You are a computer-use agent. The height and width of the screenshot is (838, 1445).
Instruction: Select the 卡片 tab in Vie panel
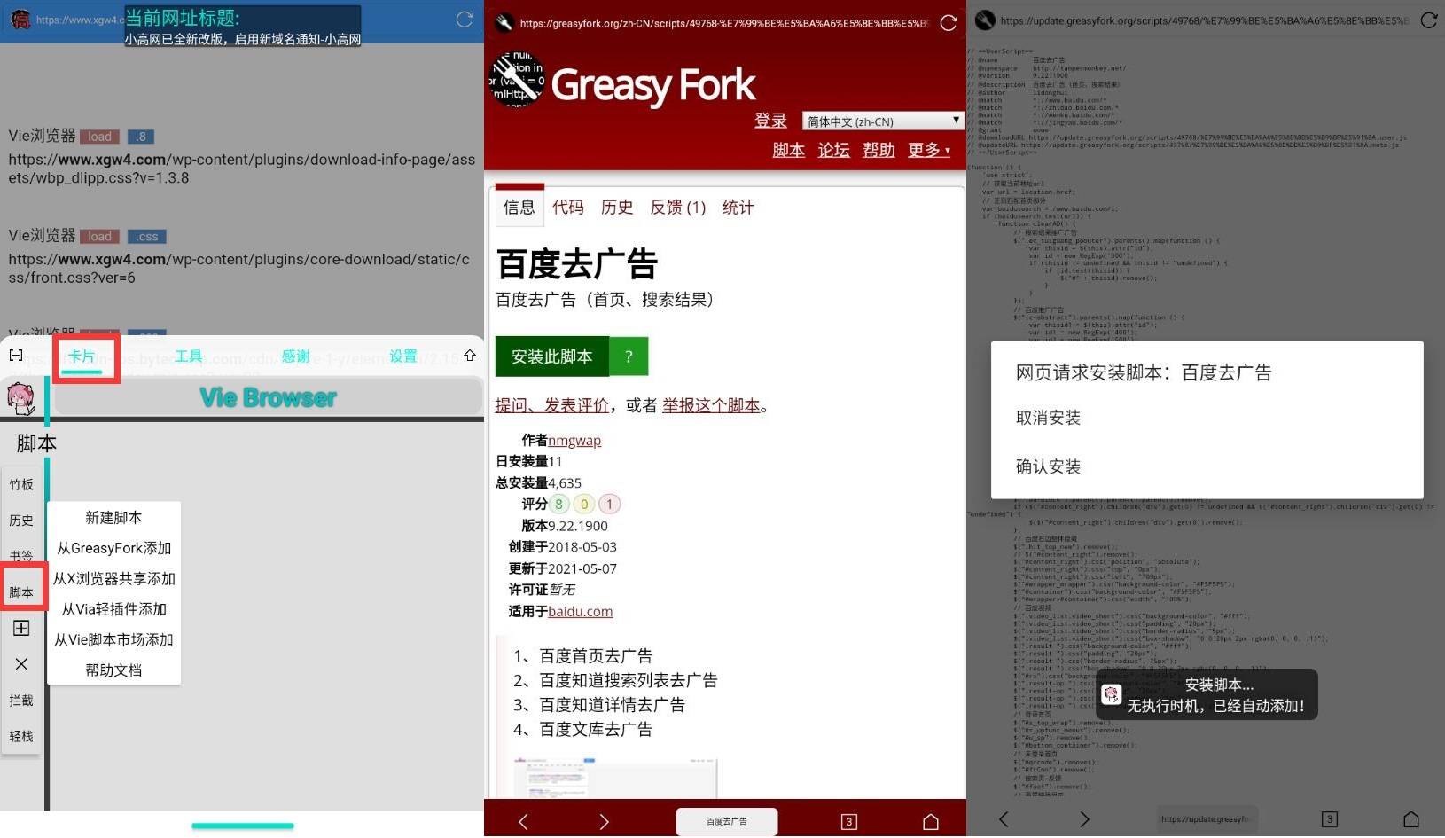tap(82, 356)
